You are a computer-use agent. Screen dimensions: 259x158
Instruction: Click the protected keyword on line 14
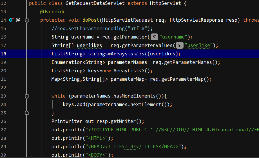[53, 20]
